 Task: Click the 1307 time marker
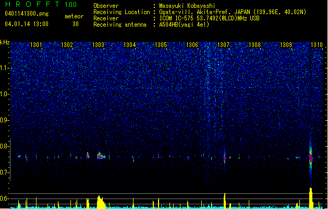coord(223,45)
